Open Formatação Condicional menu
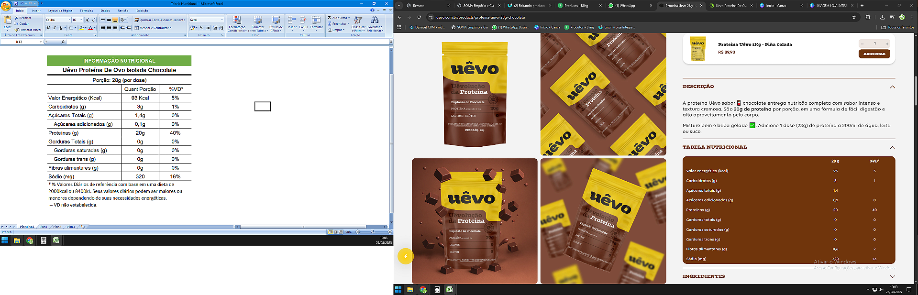The width and height of the screenshot is (918, 295). (x=237, y=23)
